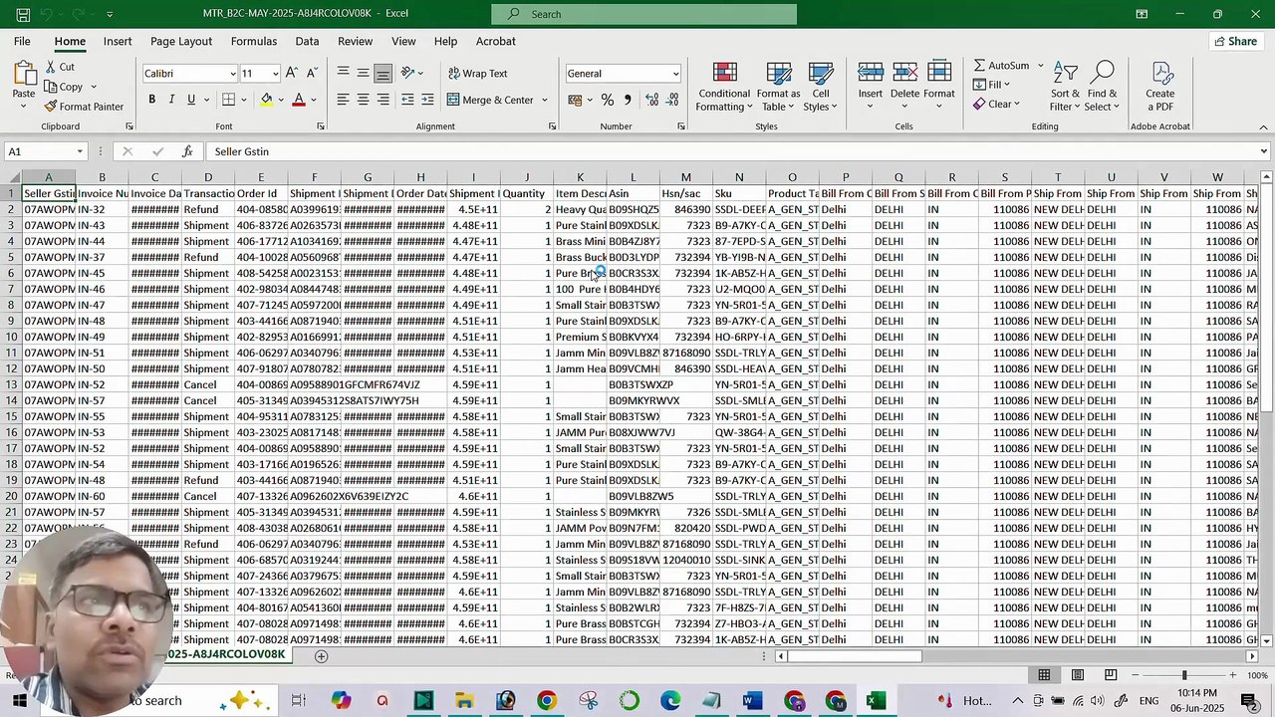The width and height of the screenshot is (1275, 717).
Task: Switch to the Acrobat tab
Action: (495, 41)
